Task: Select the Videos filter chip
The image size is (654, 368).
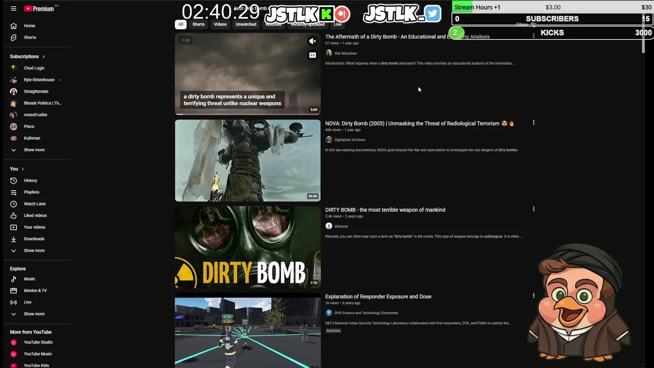Action: 220,24
